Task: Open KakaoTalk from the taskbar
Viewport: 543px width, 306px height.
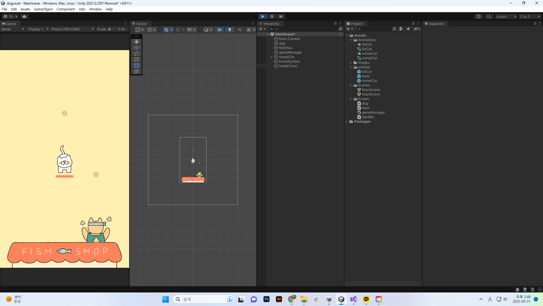Action: (x=366, y=299)
